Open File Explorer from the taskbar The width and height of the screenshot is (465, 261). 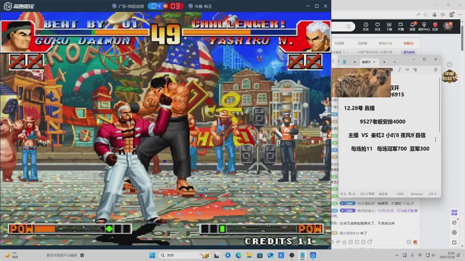pyautogui.click(x=249, y=255)
